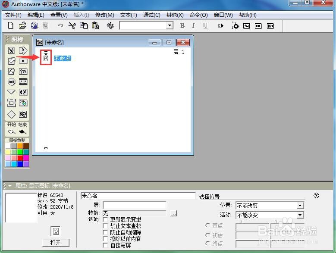Collapse the 属性 panel triangle
This screenshot has width=336, height=253.
coord(9,186)
